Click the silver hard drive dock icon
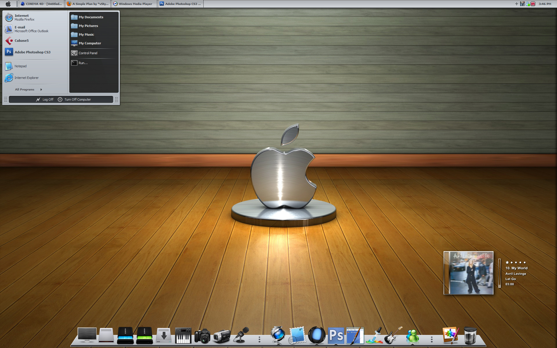557x348 pixels. click(x=106, y=335)
